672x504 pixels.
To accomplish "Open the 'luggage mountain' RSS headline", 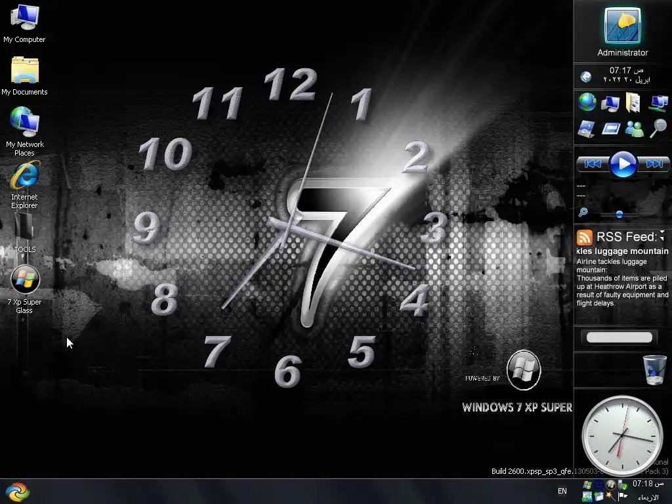I will click(x=622, y=251).
